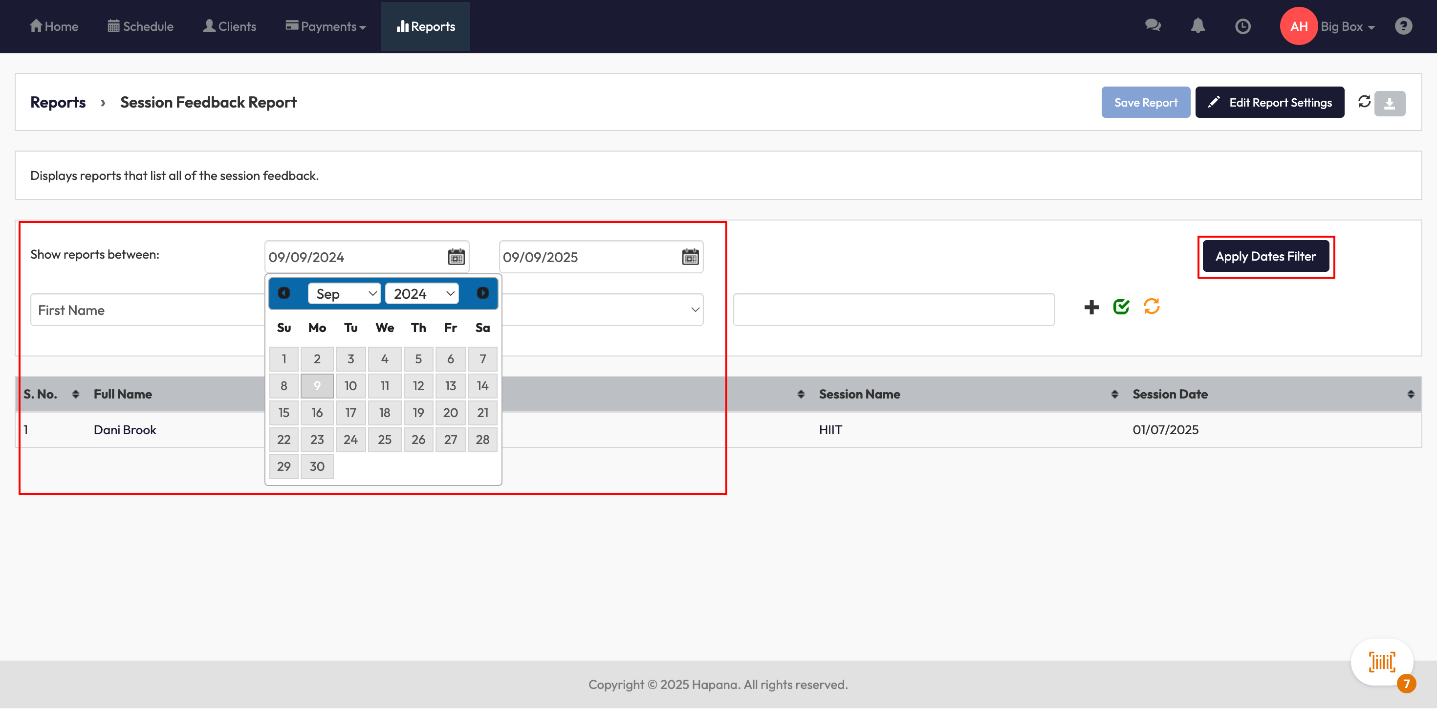Click Save Report button
1437x709 pixels.
coord(1145,102)
